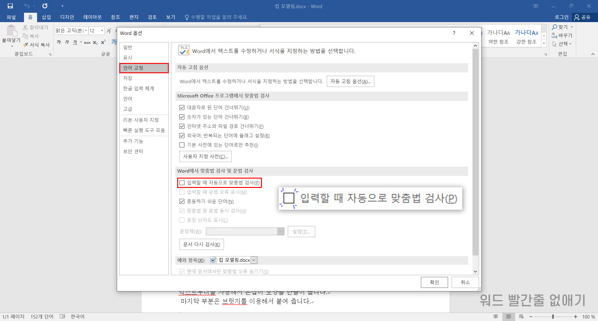
Task: Click the Find (찾기) magnifier icon
Action: click(554, 27)
